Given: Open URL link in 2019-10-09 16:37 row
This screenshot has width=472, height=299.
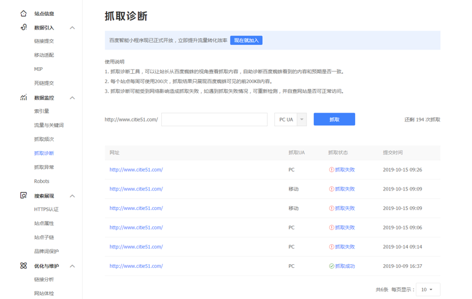Looking at the screenshot, I should tap(136, 266).
